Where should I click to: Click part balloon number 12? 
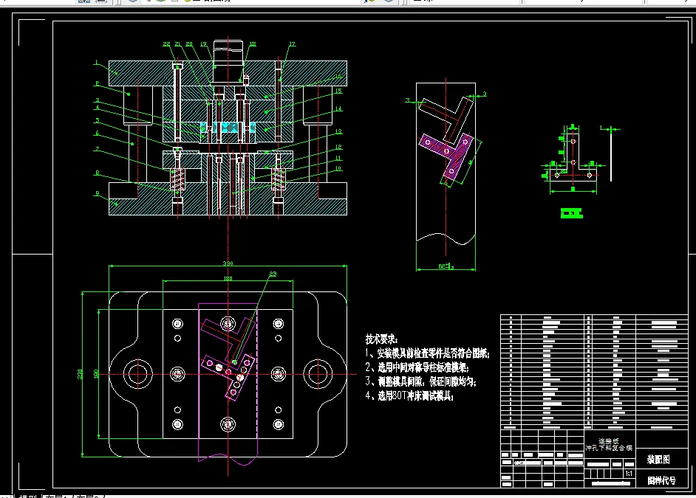(338, 147)
